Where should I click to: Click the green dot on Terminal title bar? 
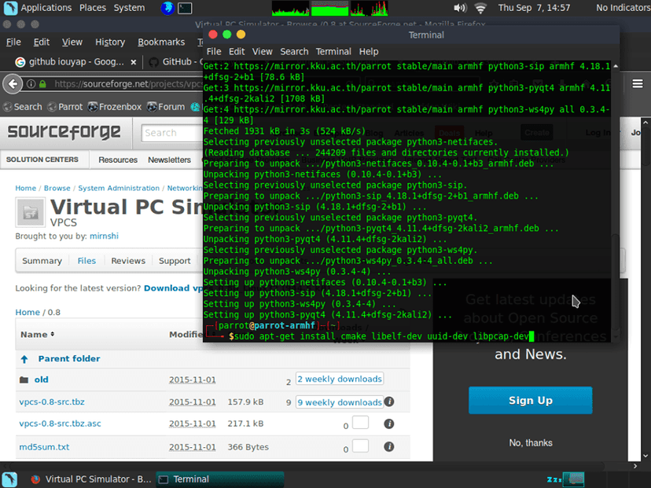226,35
